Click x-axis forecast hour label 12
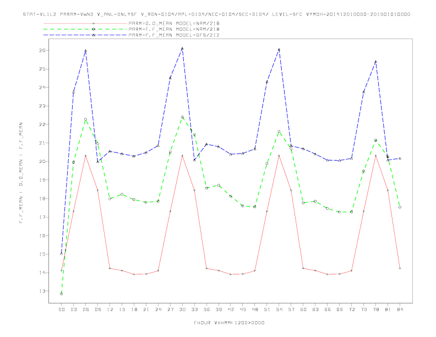 click(110, 309)
